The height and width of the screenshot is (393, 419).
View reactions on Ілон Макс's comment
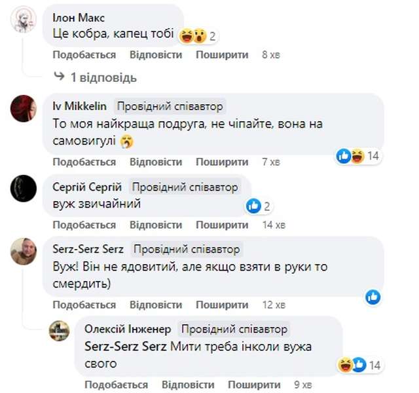(x=197, y=35)
